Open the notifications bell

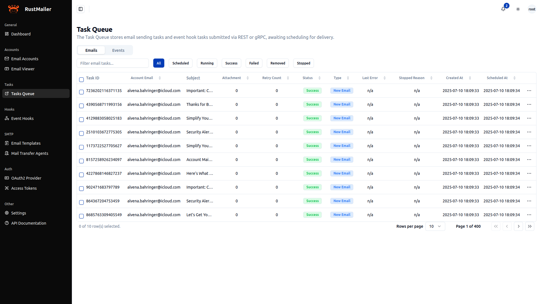tap(503, 9)
